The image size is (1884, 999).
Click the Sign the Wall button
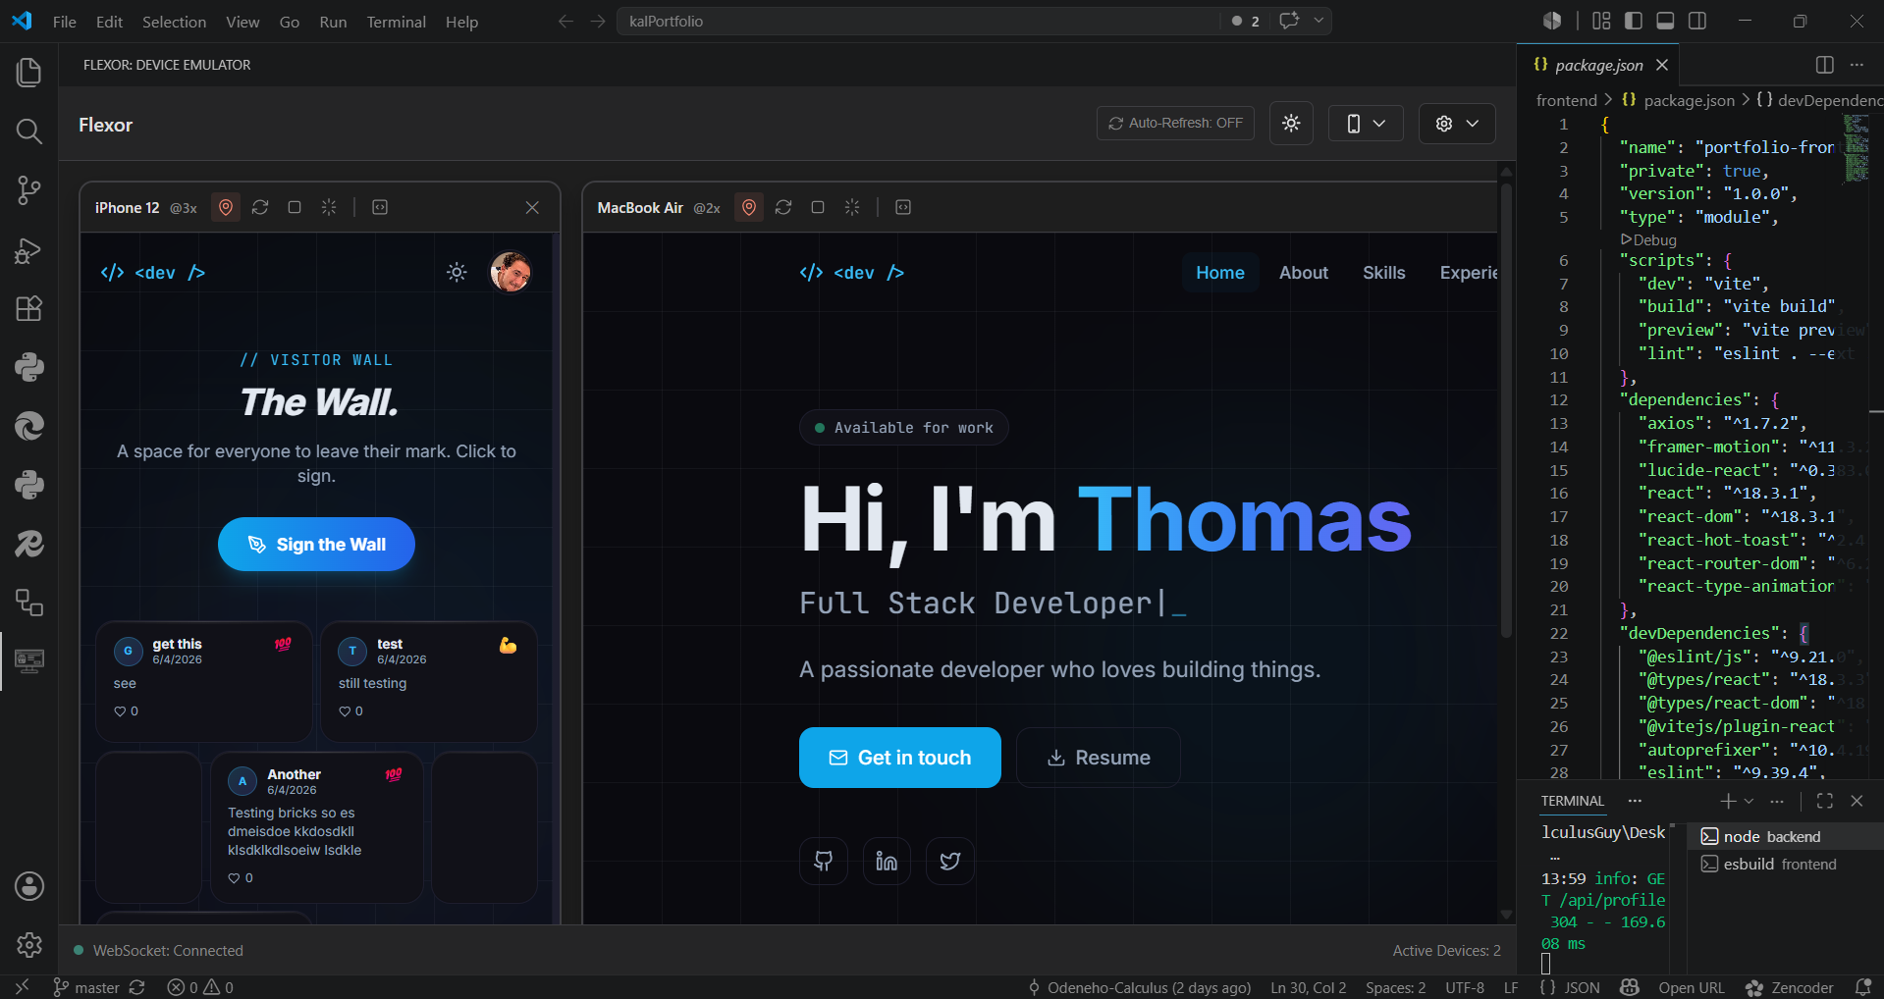tap(316, 544)
